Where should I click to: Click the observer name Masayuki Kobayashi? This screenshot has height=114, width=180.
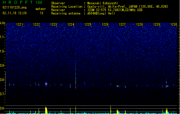(103, 3)
